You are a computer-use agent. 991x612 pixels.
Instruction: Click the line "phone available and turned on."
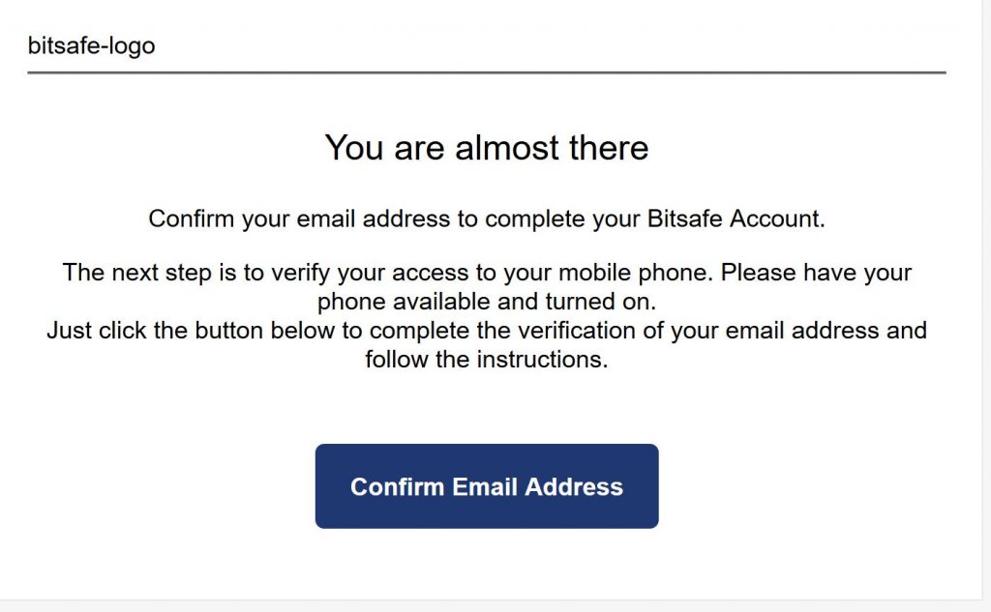pos(487,301)
